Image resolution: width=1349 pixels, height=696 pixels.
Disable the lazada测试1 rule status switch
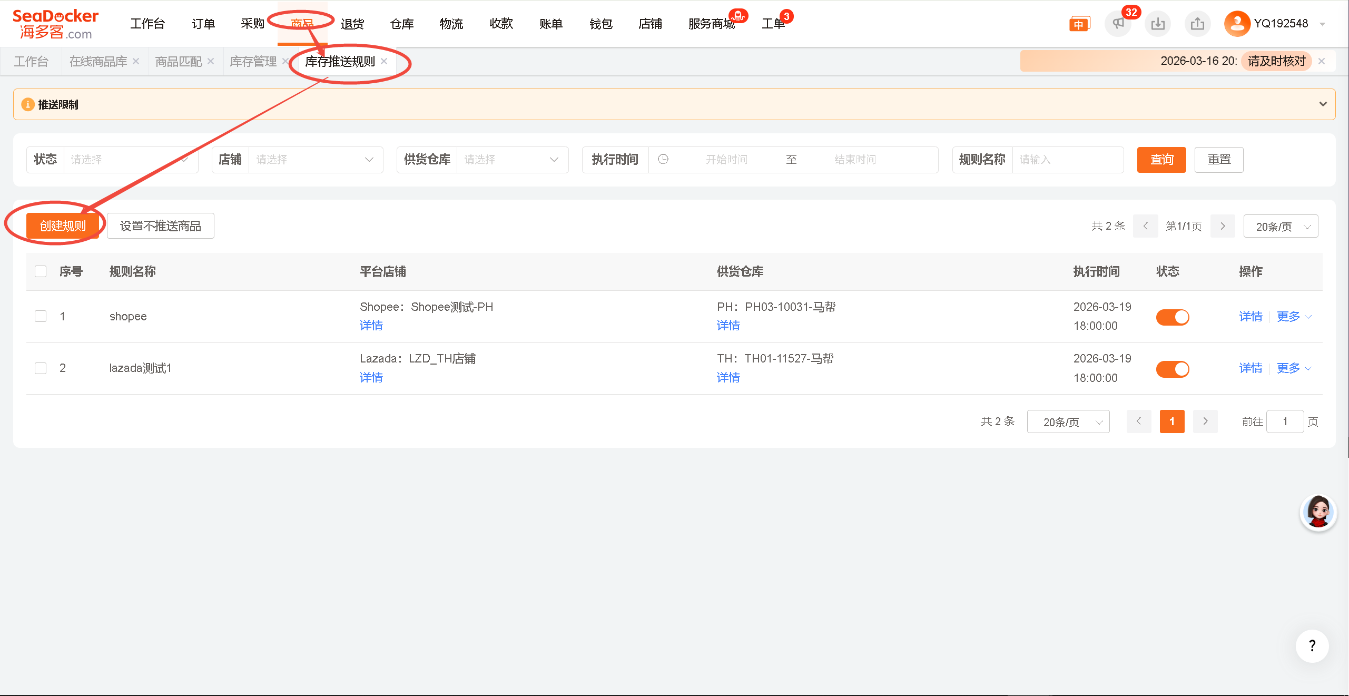[x=1172, y=369]
